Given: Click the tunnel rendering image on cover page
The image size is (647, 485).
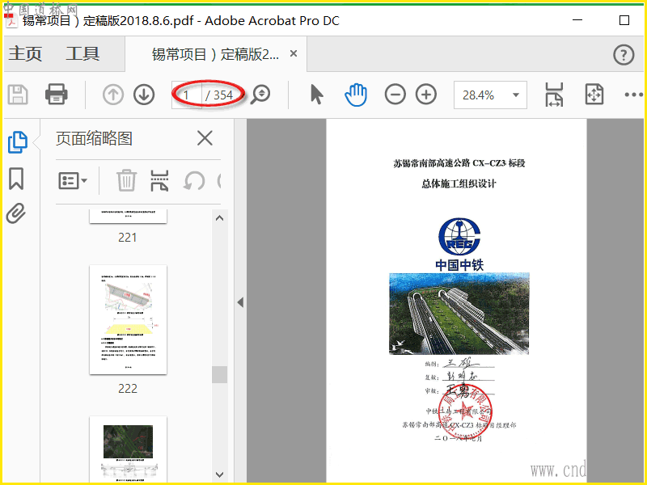Looking at the screenshot, I should [x=459, y=314].
